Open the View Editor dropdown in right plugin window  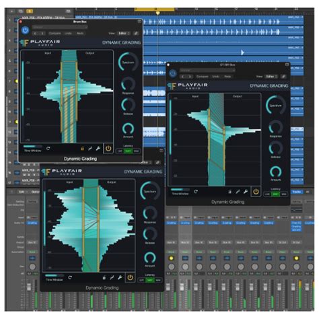tap(271, 77)
